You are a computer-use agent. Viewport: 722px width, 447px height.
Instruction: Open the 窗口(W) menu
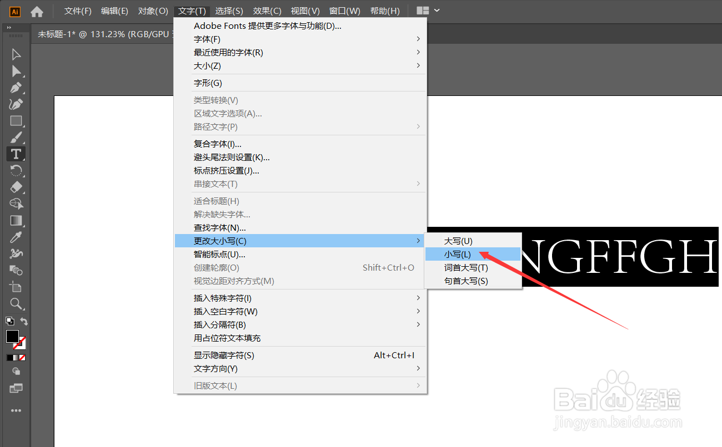344,11
